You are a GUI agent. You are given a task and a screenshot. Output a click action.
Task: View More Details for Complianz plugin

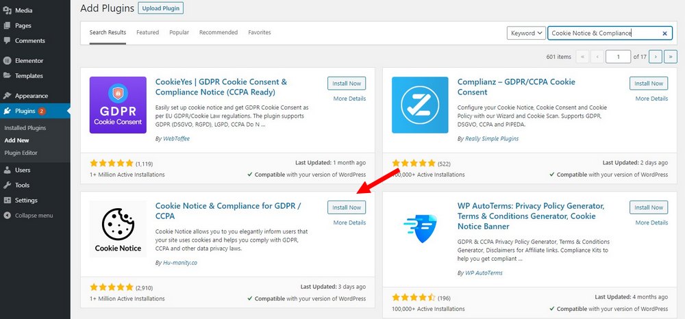652,99
